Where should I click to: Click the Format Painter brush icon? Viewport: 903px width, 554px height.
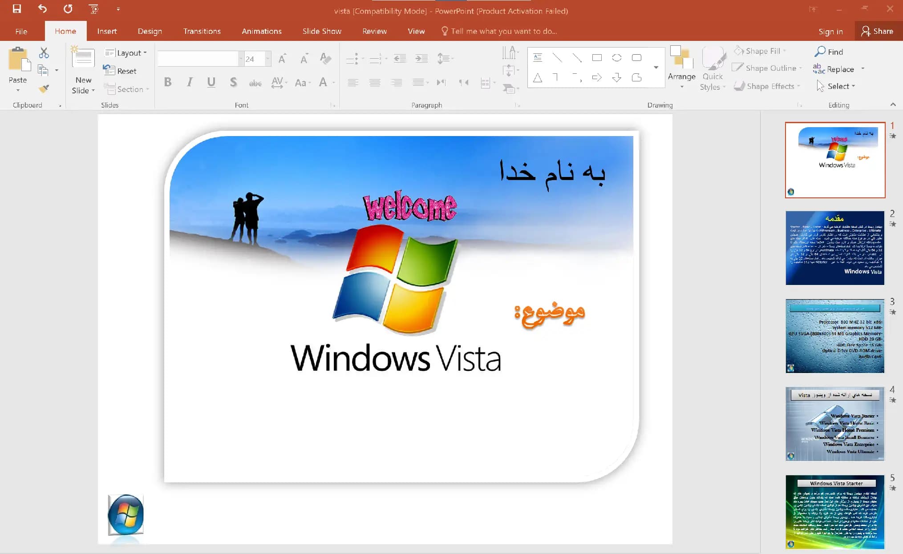click(43, 89)
